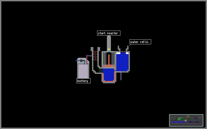
Task: Click the green dotted filter beside lower chamber
Action: (x=100, y=71)
